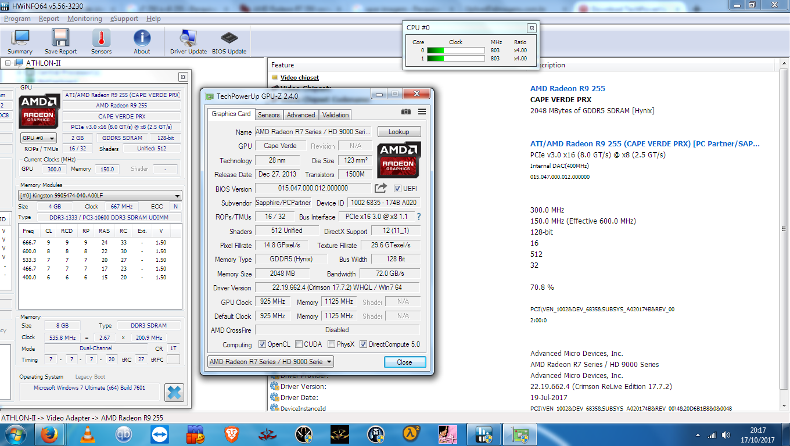Open the GPU #0 selector dropdown
Viewport: 790px width, 446px height.
[38, 138]
